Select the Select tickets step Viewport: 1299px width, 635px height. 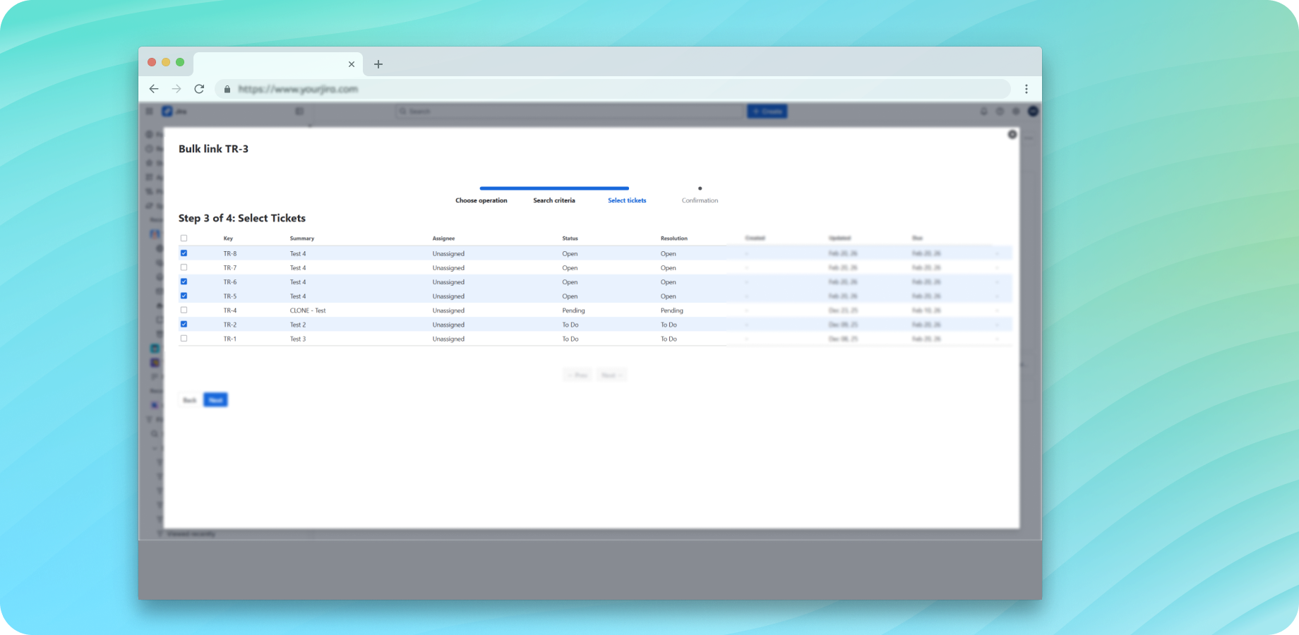tap(627, 200)
